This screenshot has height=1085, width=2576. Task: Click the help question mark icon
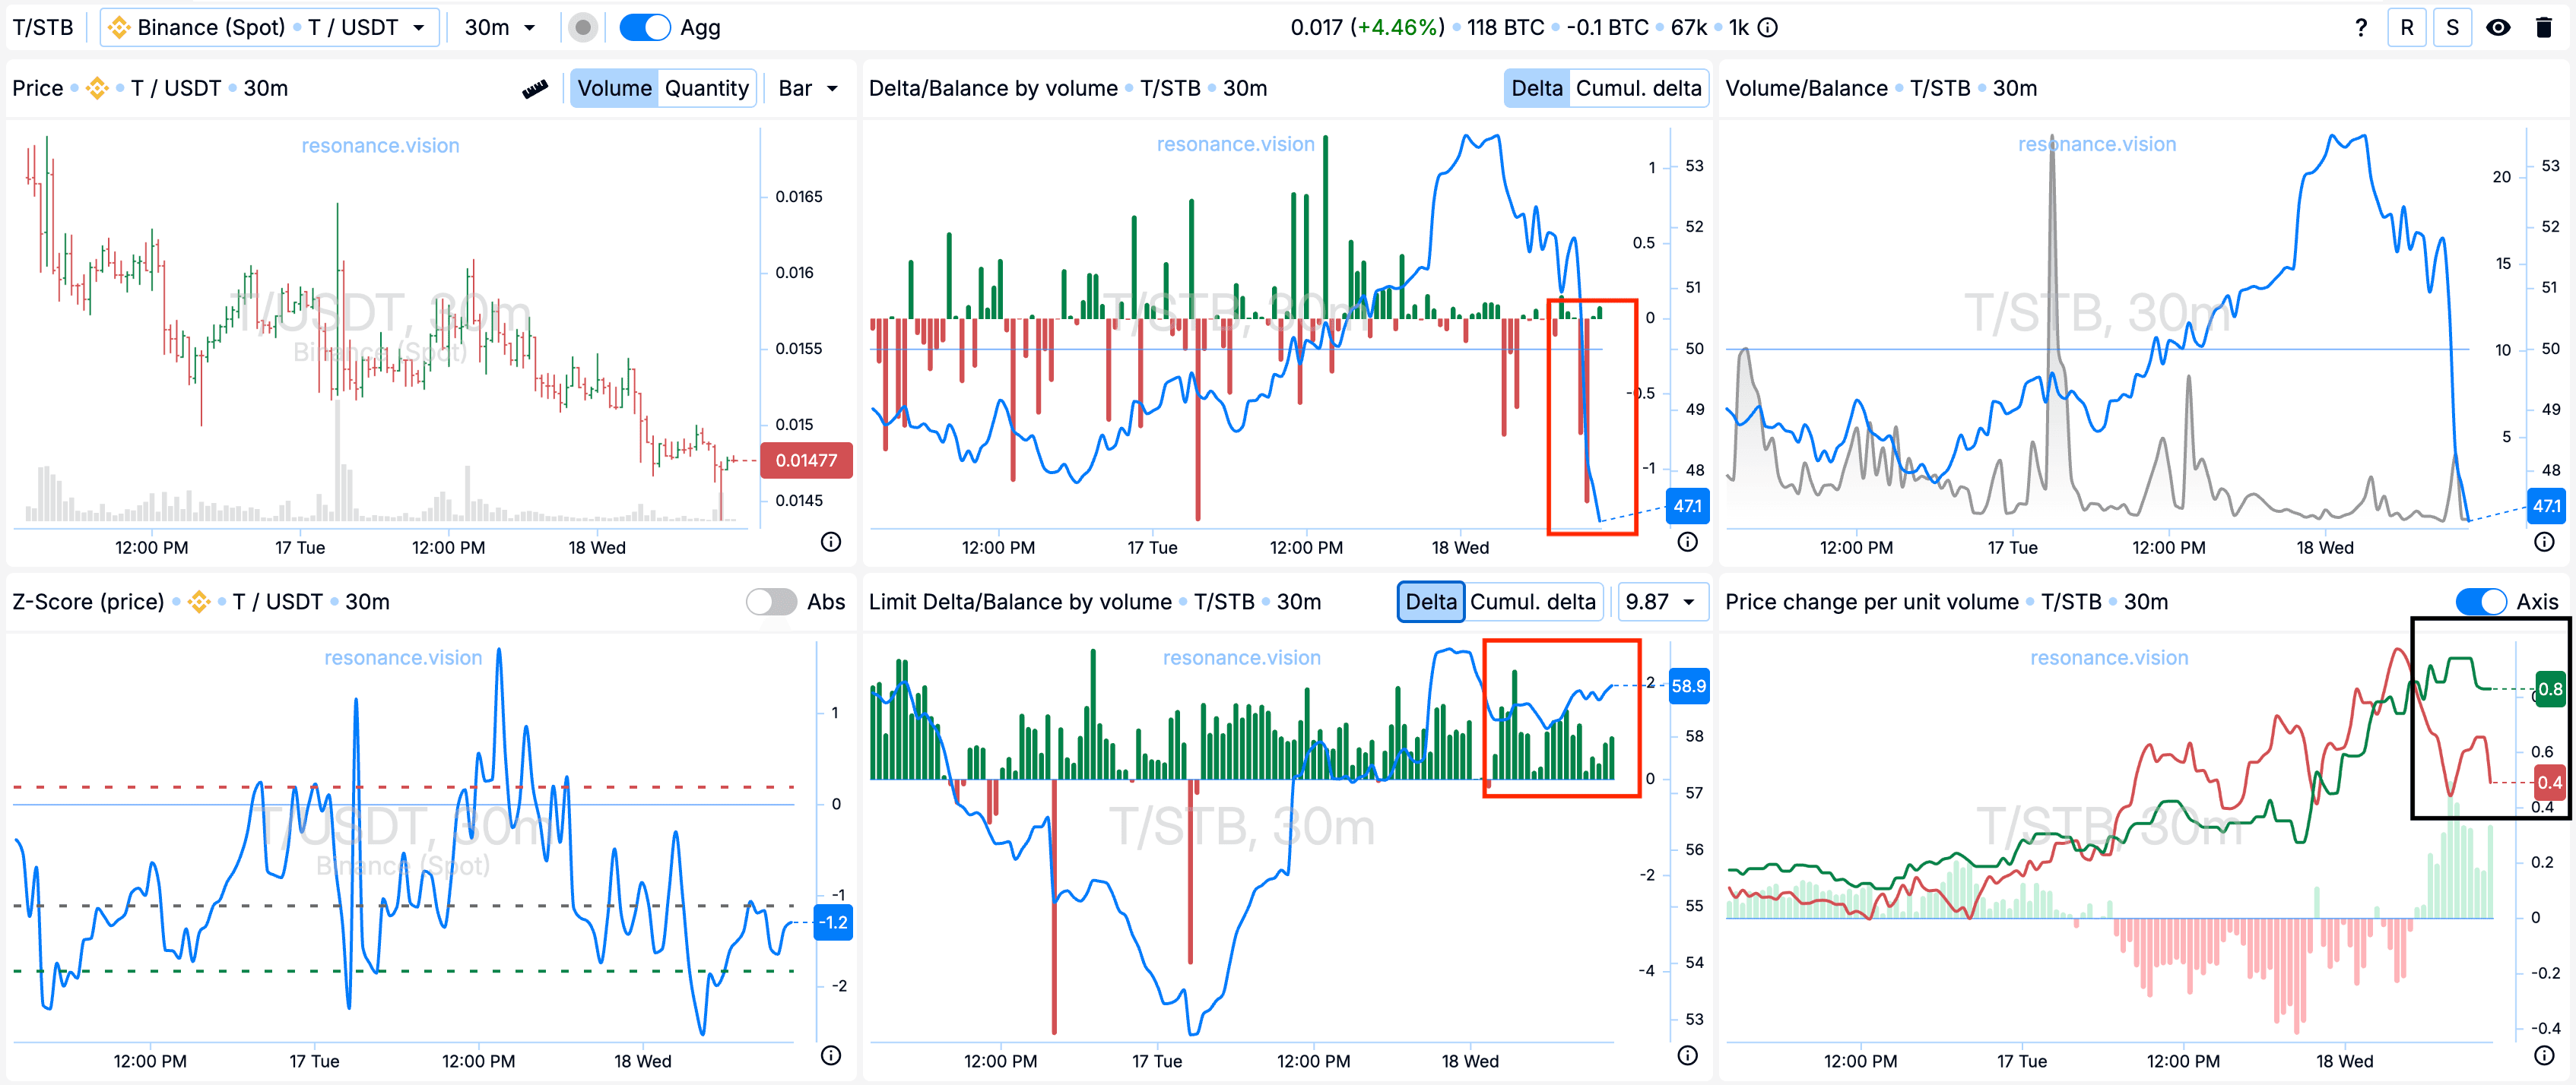click(2361, 28)
